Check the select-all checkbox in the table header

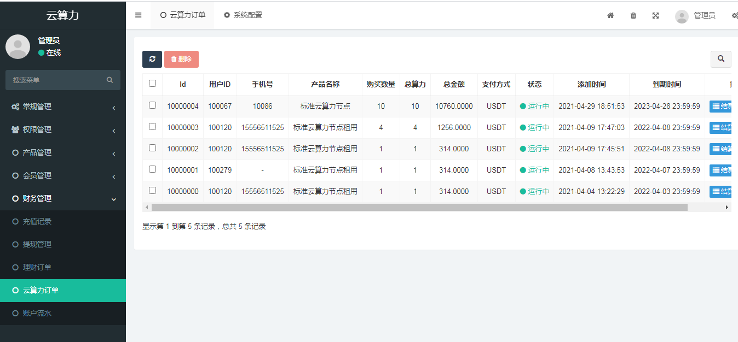click(x=152, y=84)
